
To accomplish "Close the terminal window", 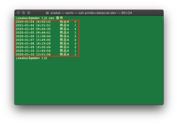I will (18, 13).
